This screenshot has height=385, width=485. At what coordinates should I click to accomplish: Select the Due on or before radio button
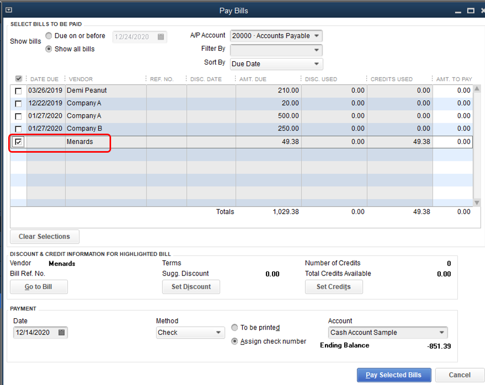[48, 35]
